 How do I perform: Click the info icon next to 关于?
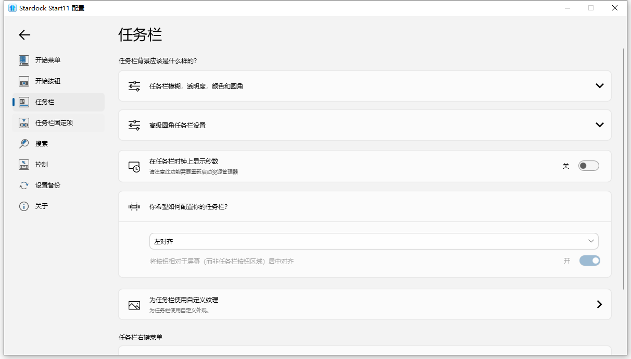pyautogui.click(x=23, y=206)
